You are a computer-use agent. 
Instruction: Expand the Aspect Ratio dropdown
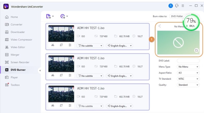click(x=188, y=73)
